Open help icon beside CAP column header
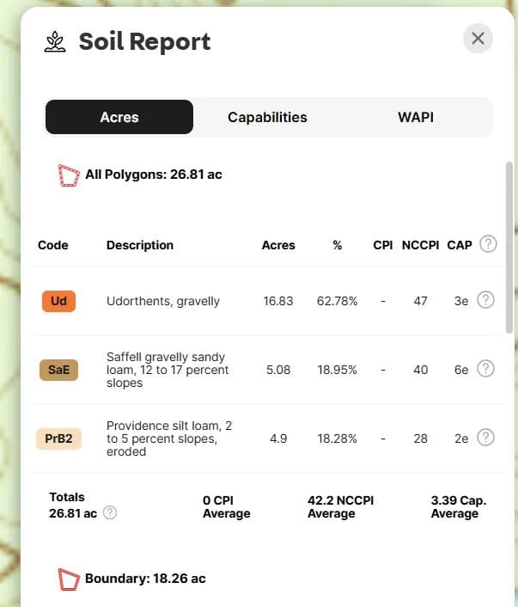 click(x=488, y=244)
